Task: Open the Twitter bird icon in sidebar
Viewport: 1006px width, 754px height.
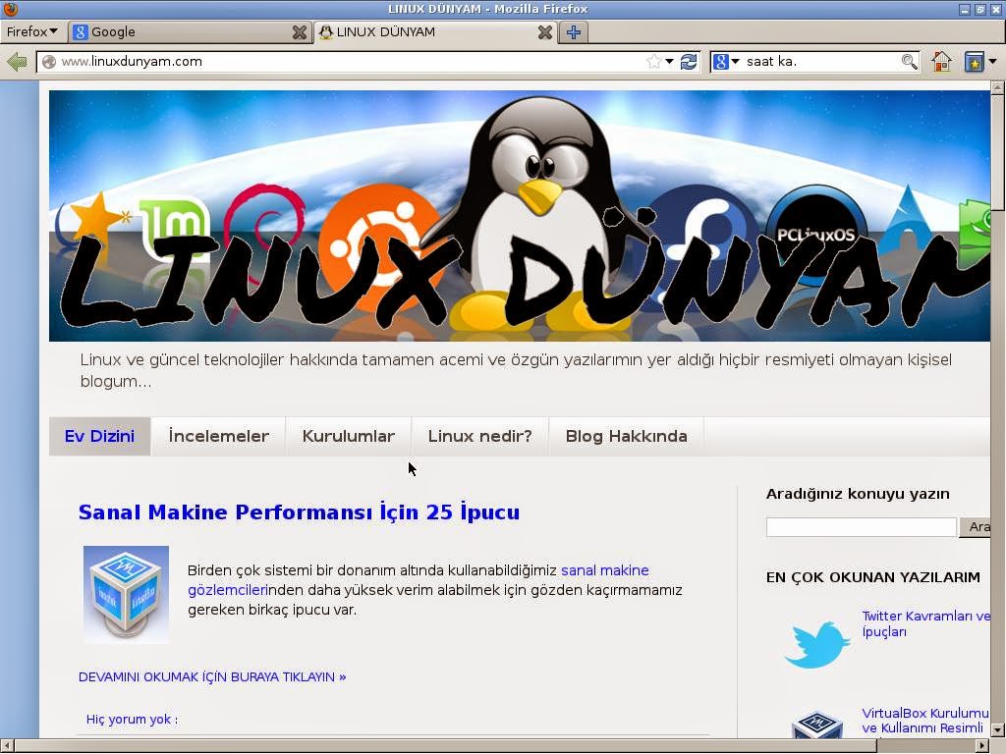Action: (816, 645)
